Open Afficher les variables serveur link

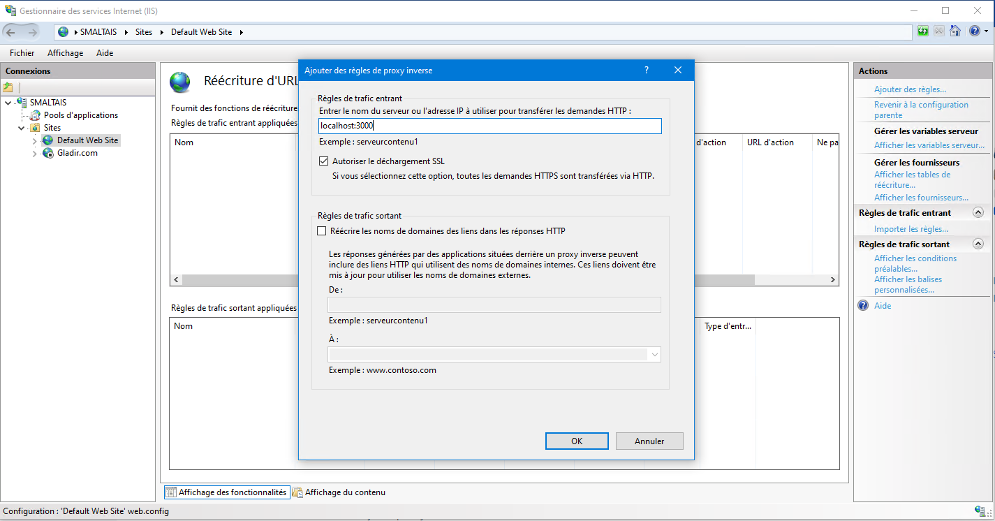click(x=929, y=145)
